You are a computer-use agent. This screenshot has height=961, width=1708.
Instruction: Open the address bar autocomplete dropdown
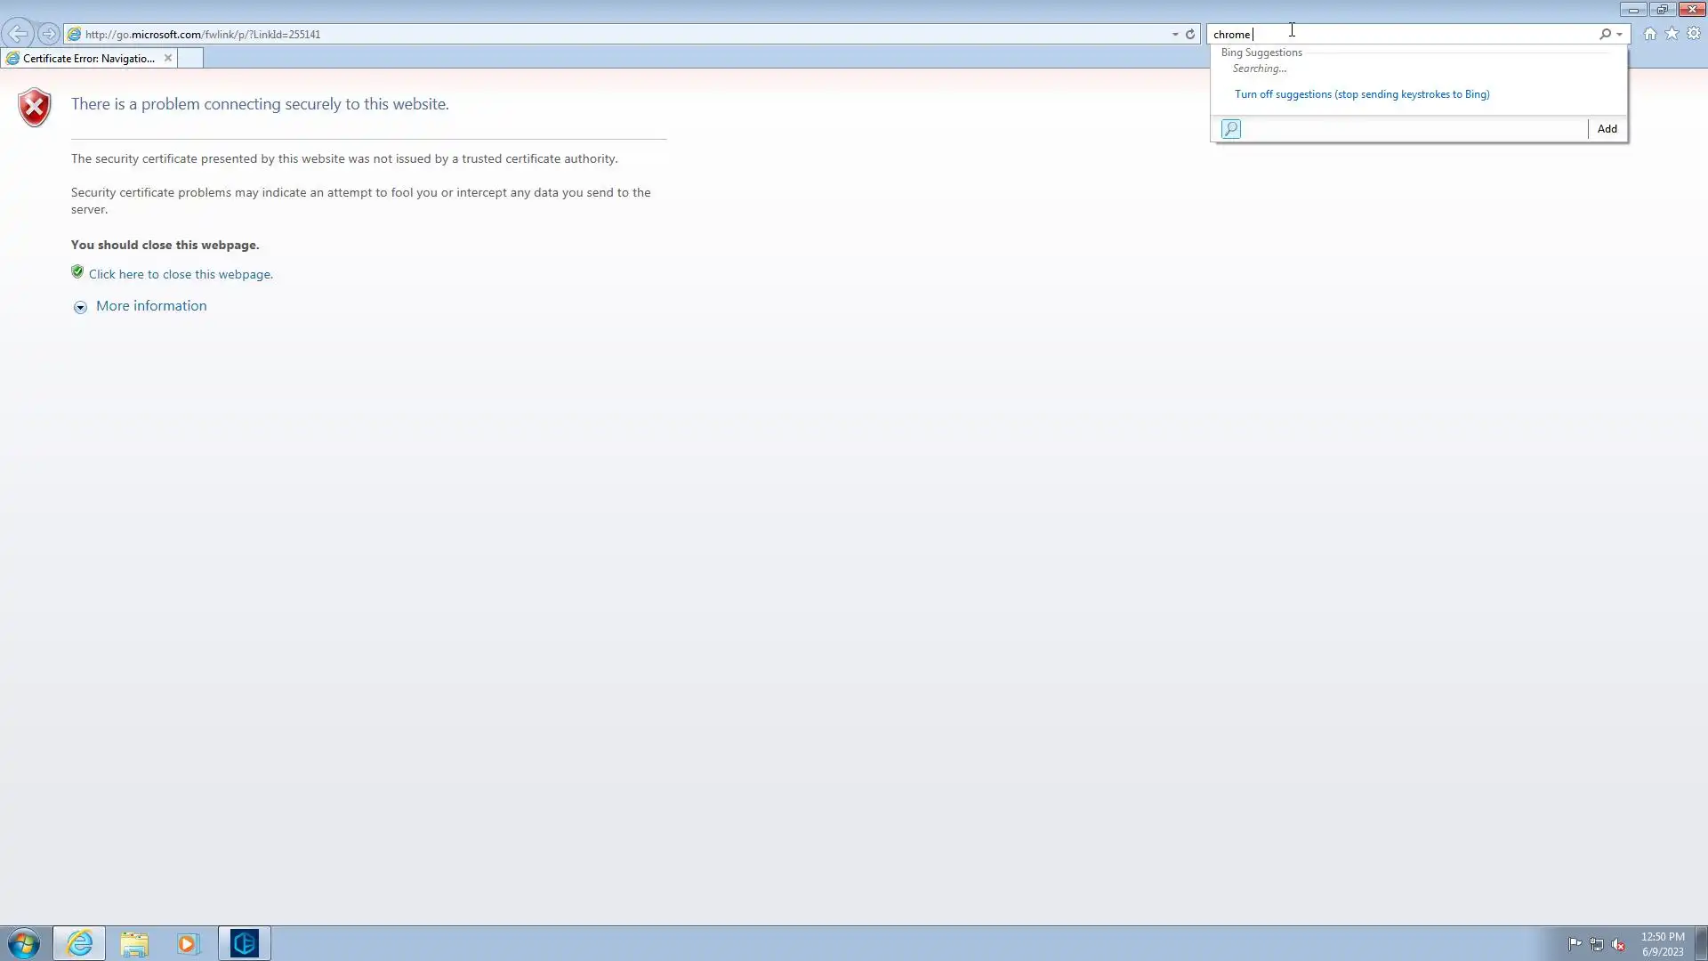point(1175,34)
